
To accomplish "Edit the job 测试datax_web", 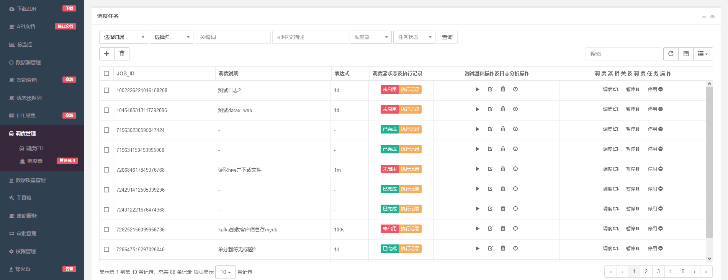I will (490, 109).
